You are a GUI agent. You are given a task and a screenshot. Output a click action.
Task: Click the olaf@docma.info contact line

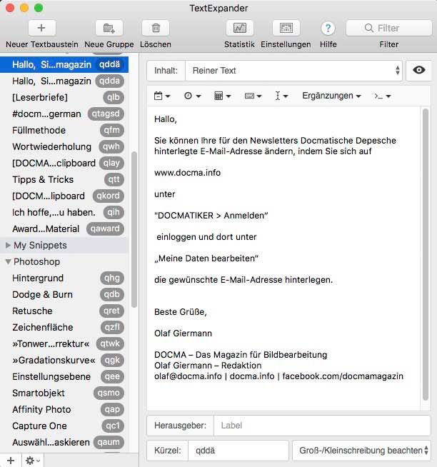(278, 376)
